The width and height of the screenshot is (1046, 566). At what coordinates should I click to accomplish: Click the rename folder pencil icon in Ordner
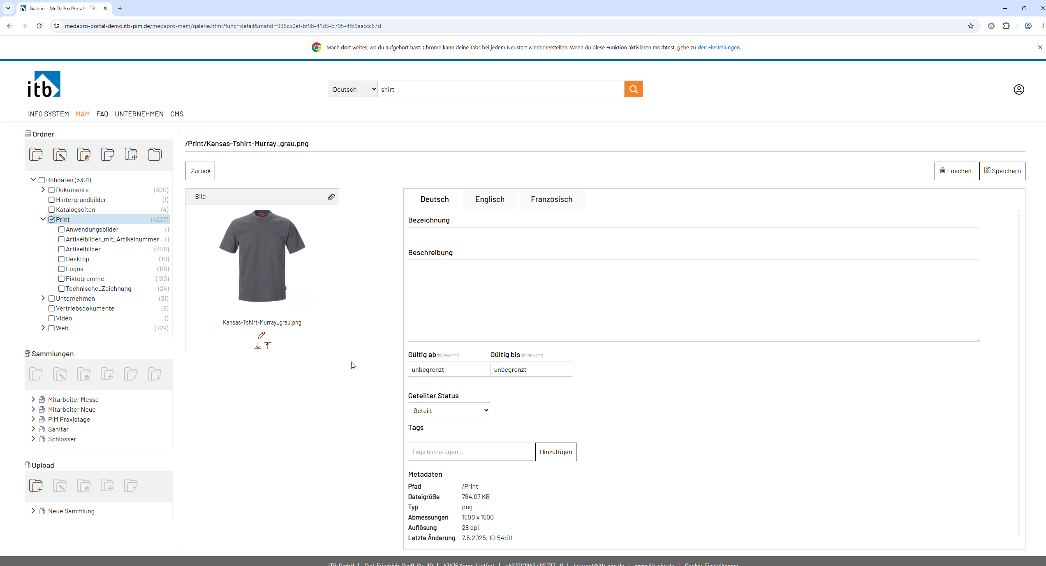pos(60,155)
